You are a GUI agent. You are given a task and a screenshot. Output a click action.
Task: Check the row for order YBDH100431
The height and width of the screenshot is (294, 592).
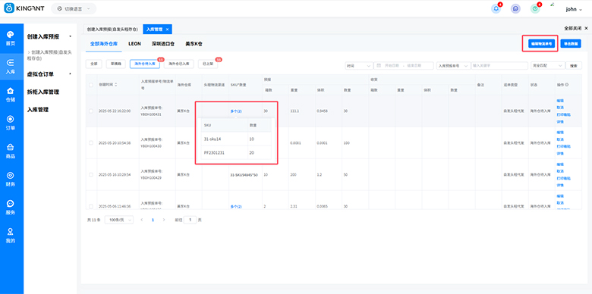point(91,111)
